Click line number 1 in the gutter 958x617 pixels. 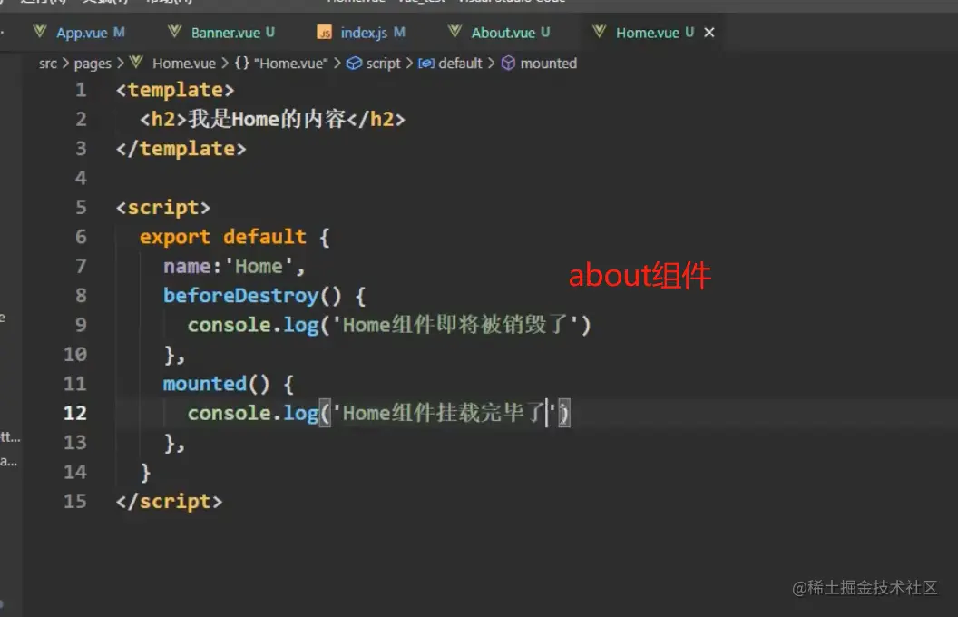(81, 91)
